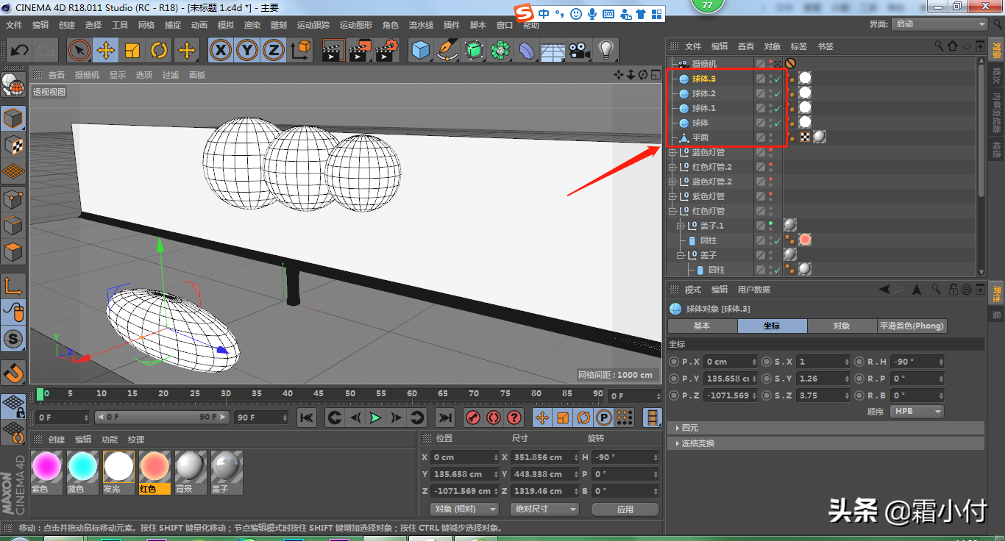Select Model mode cube icon
The image size is (1005, 541).
point(13,118)
